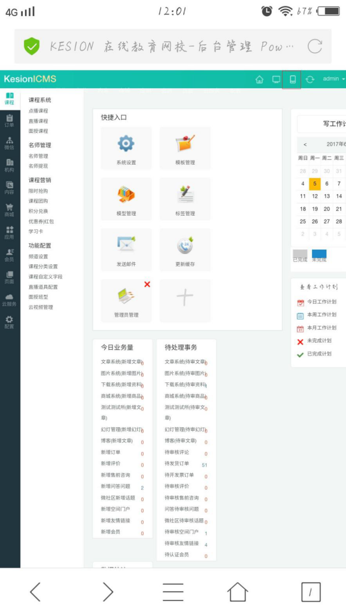Click the desktop monitor icon in the header
The height and width of the screenshot is (616, 346).
click(276, 79)
